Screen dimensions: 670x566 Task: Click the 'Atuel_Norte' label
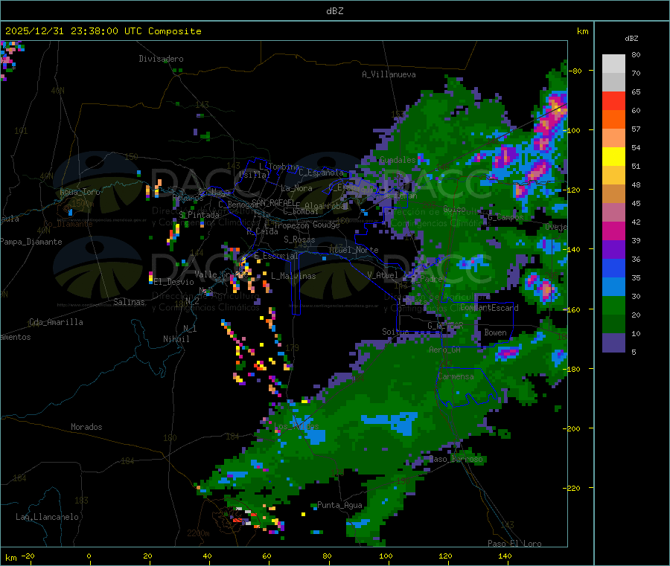coord(354,250)
